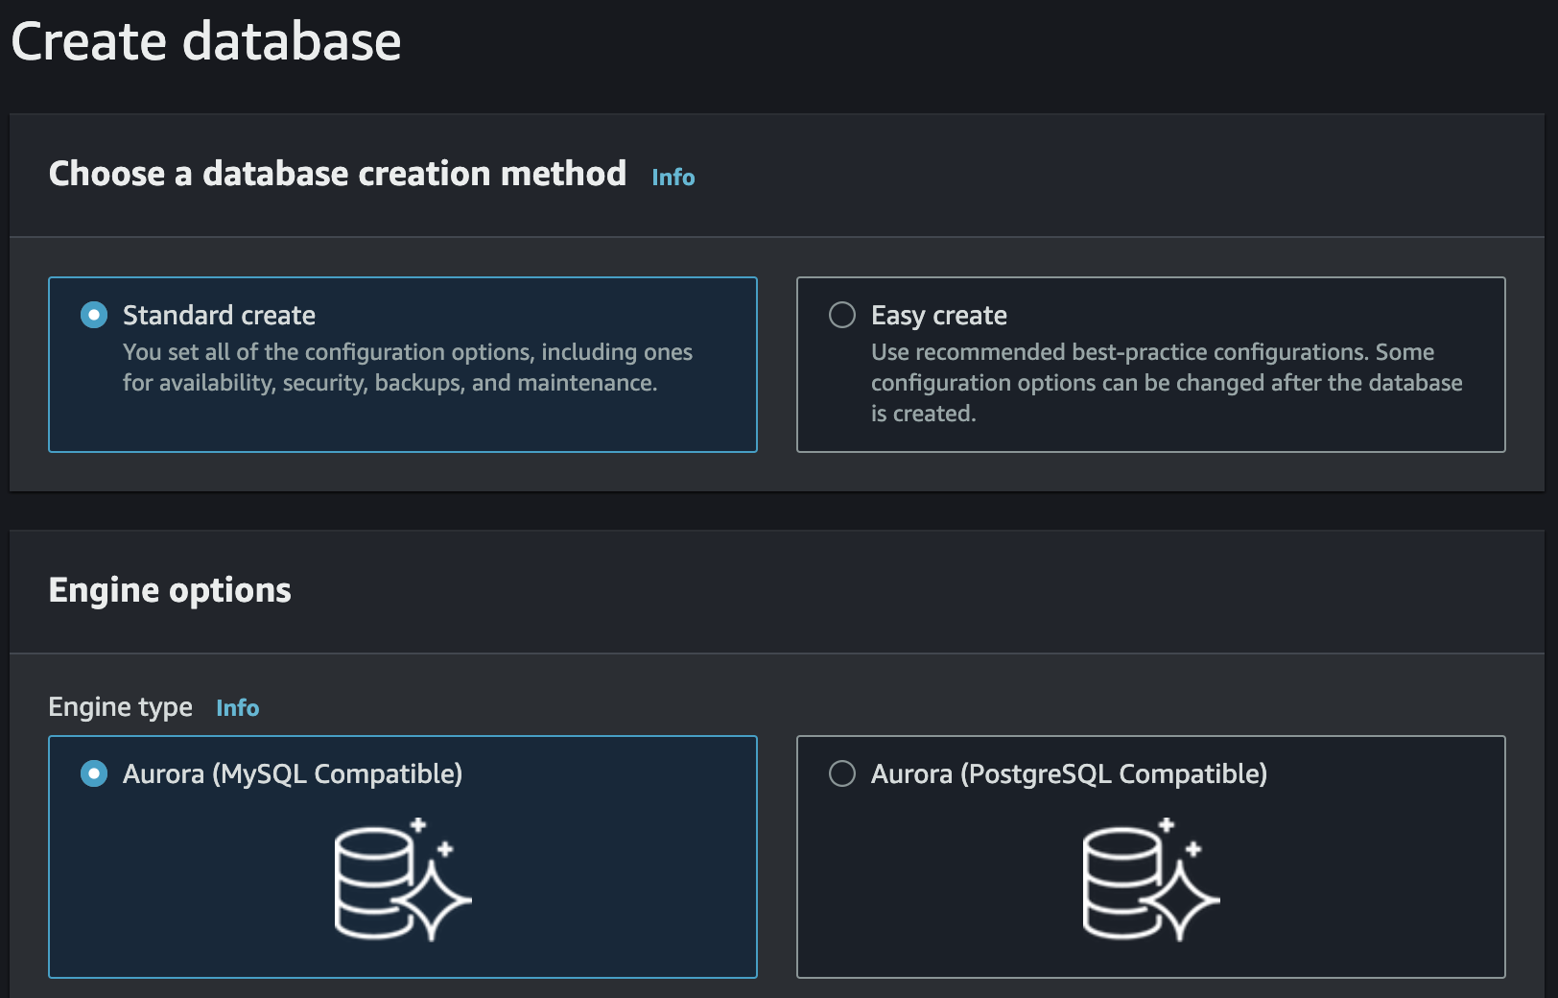Image resolution: width=1558 pixels, height=998 pixels.
Task: Click the 'Engine type' label
Action: tap(121, 708)
